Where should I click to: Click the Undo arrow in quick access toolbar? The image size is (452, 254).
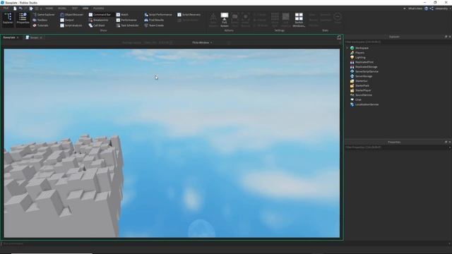tap(20, 8)
